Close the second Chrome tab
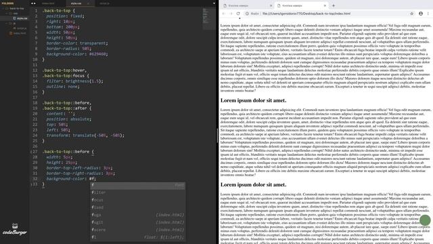The width and height of the screenshot is (433, 244). click(325, 5)
